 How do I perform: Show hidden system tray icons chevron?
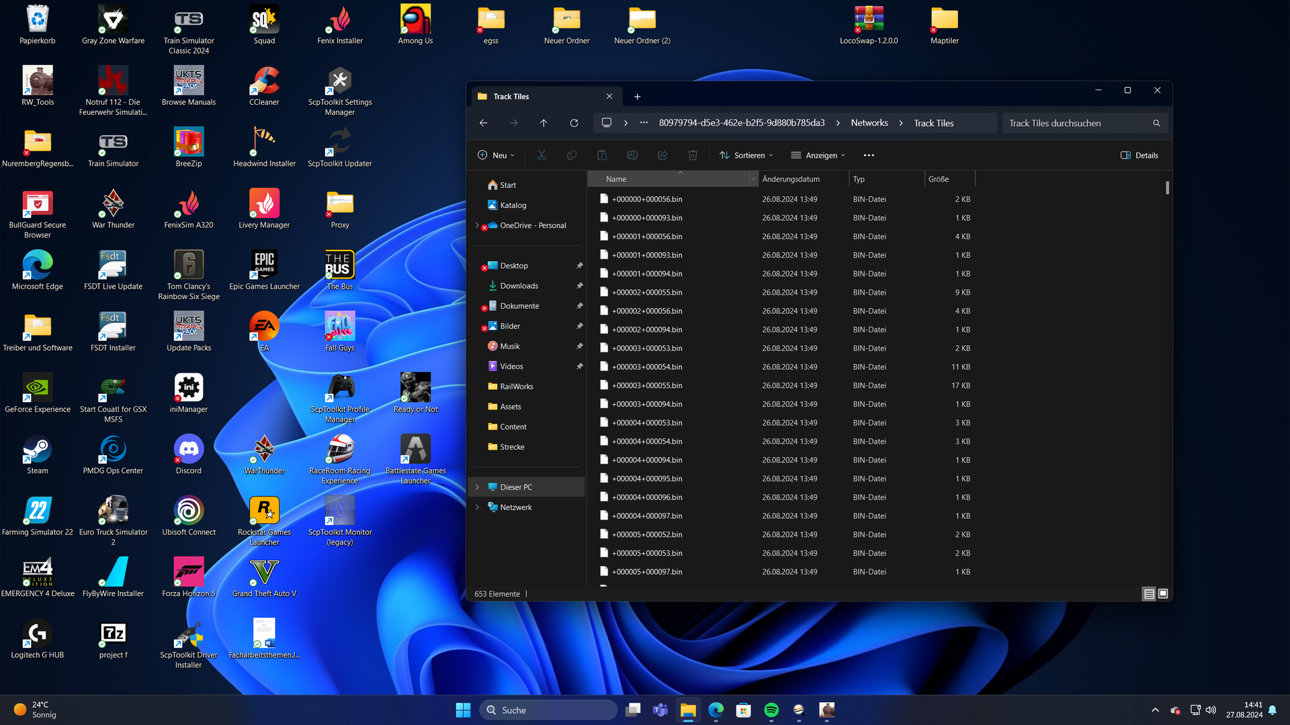pyautogui.click(x=1155, y=710)
